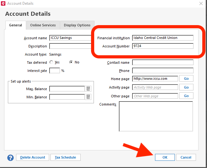Screen dimensions: 207x168
Task: Click Go next to Activity page
Action: [186, 87]
